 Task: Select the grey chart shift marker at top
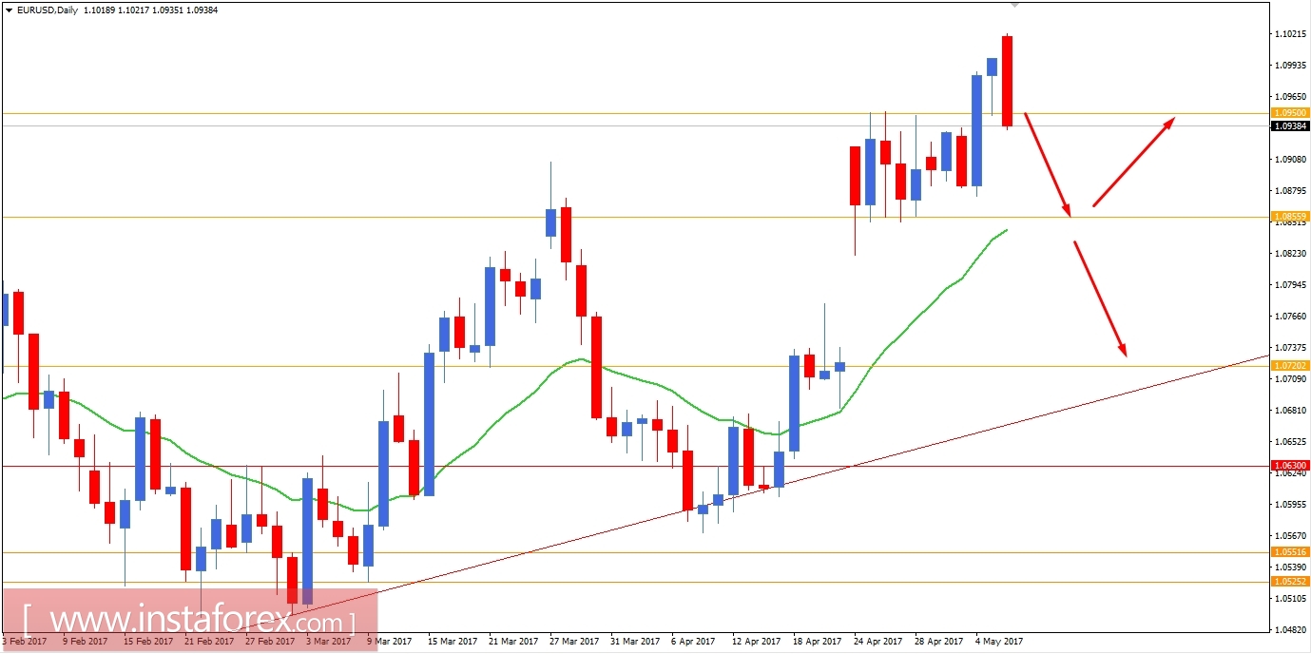(1015, 4)
